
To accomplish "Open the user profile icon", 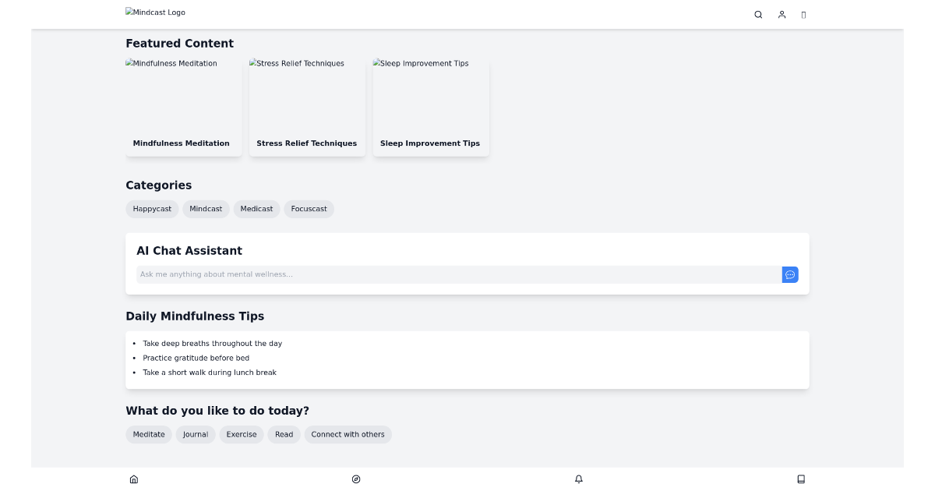I will pos(782,14).
